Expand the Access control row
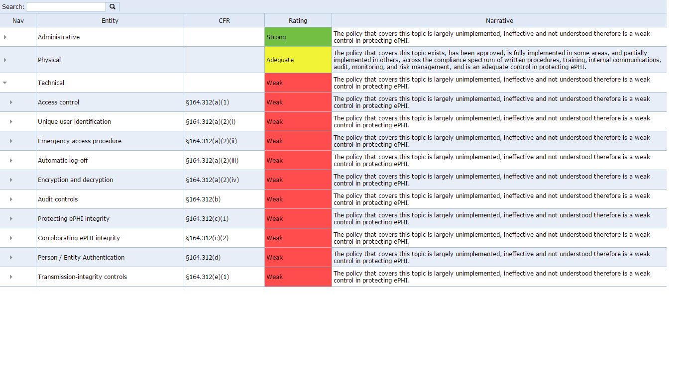680x382 pixels. [x=11, y=102]
